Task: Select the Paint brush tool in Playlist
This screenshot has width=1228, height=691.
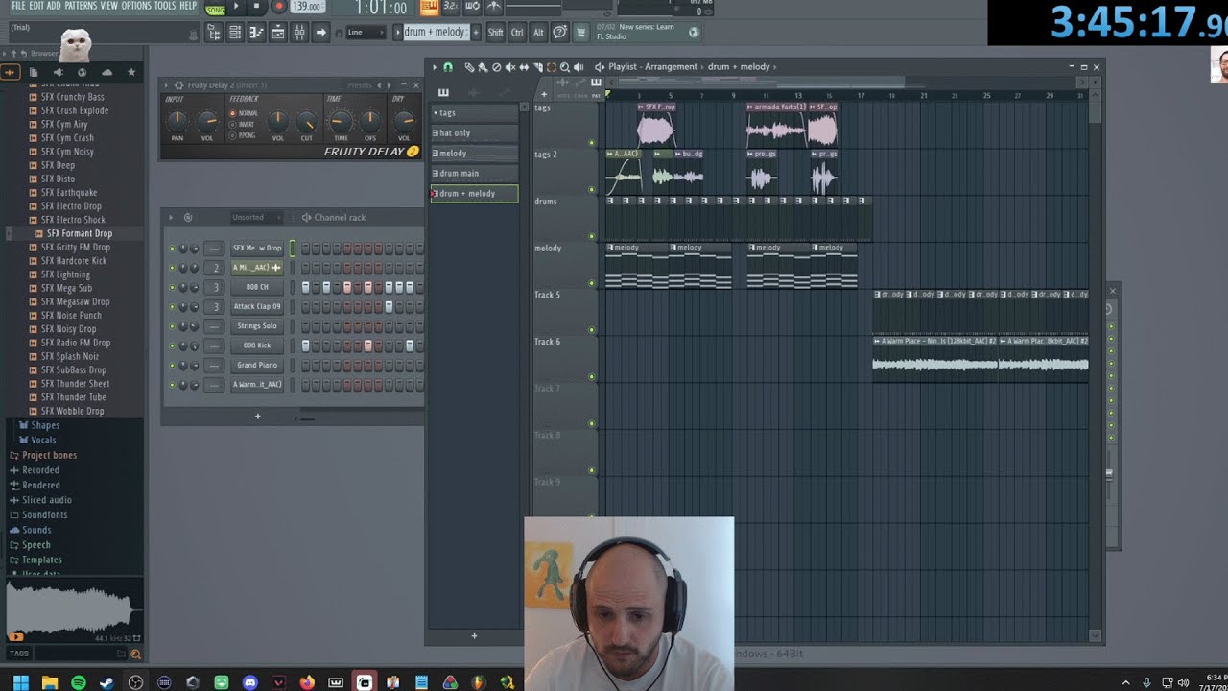Action: click(x=483, y=67)
